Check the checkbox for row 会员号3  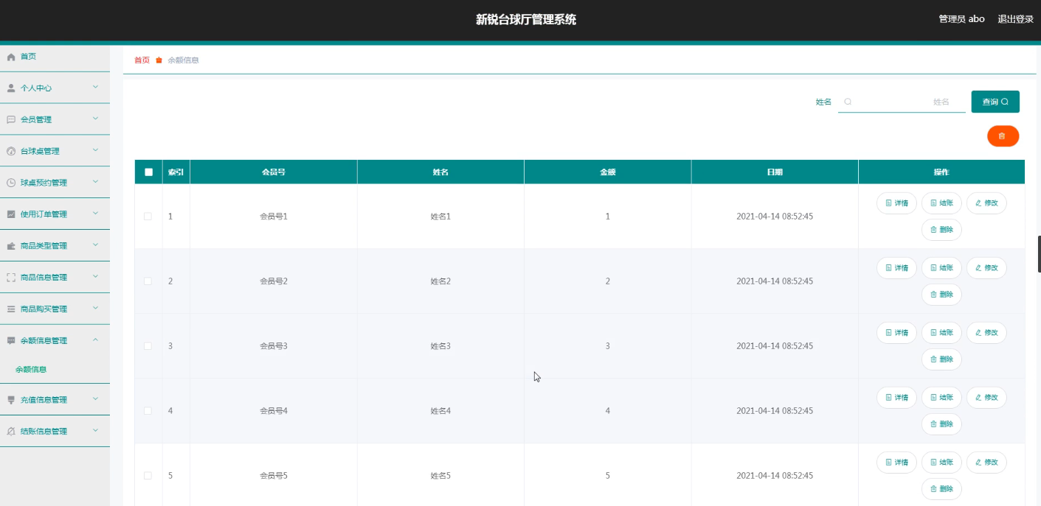[148, 346]
